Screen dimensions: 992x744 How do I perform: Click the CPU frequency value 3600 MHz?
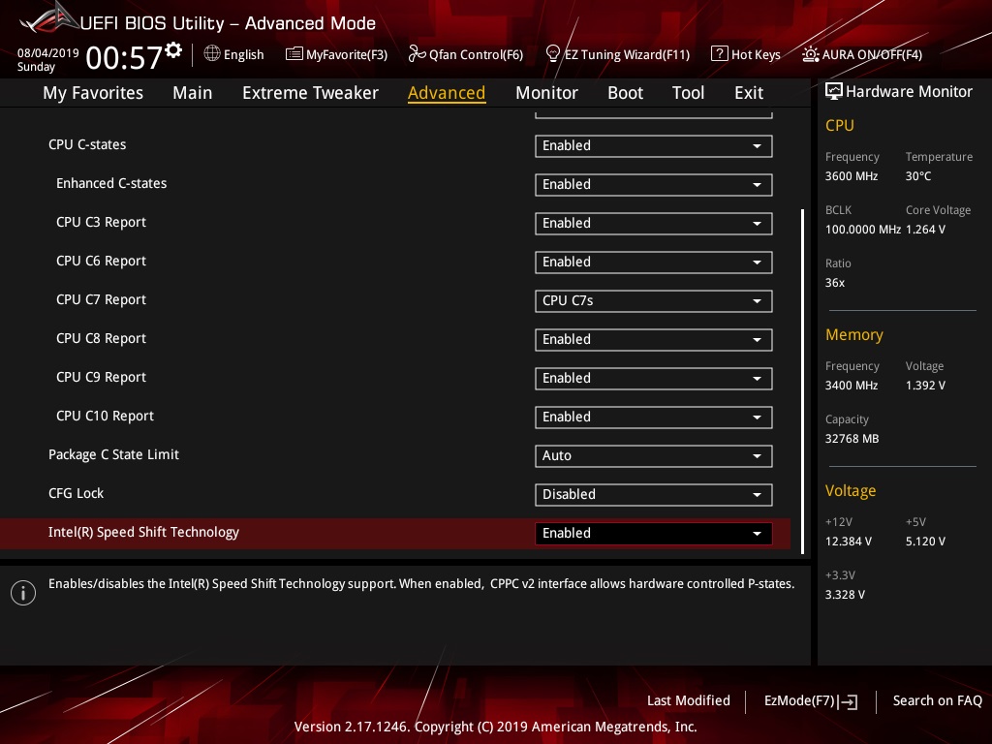(x=852, y=176)
